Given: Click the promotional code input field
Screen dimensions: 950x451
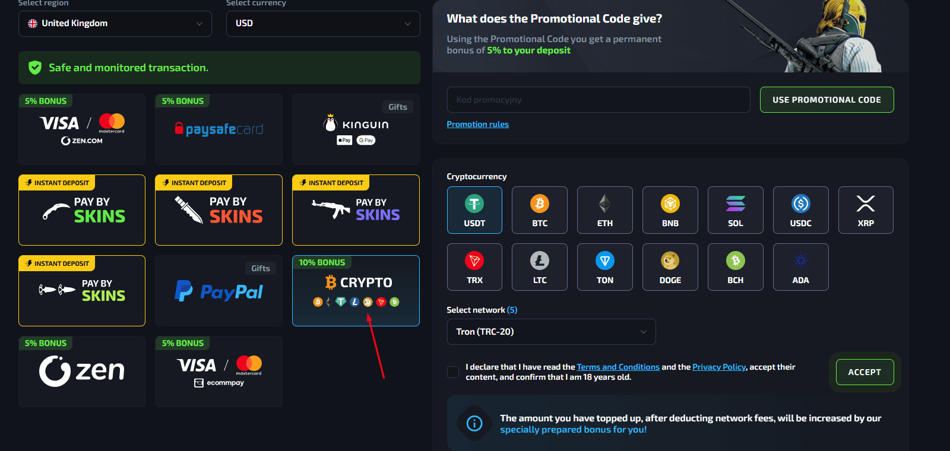Looking at the screenshot, I should (598, 100).
